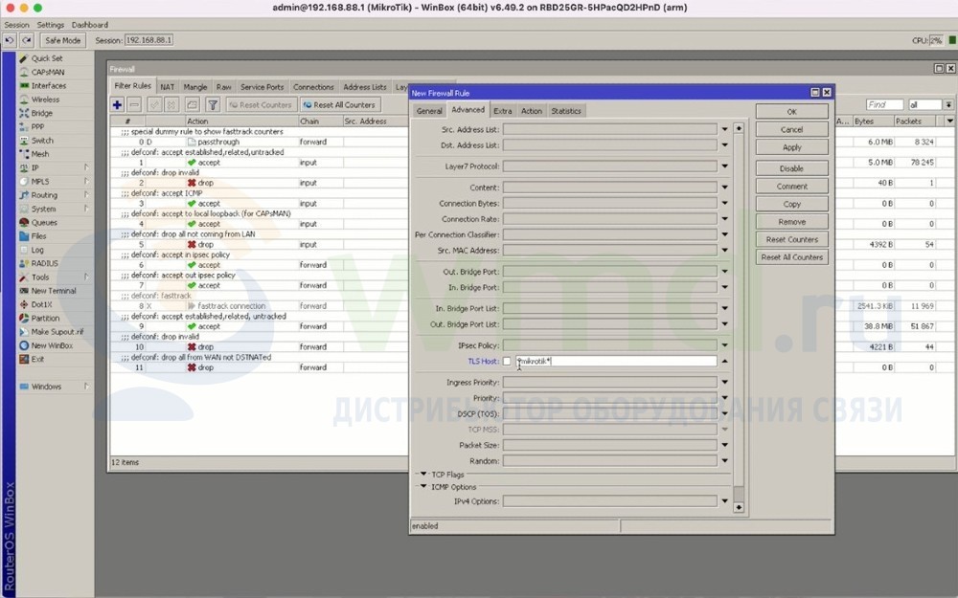Click Reset All Counters in Firewall toolbar
The image size is (958, 598).
pyautogui.click(x=340, y=105)
